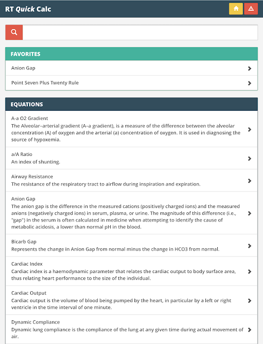Click the red search magnifier icon
Image resolution: width=263 pixels, height=344 pixels.
pyautogui.click(x=14, y=32)
